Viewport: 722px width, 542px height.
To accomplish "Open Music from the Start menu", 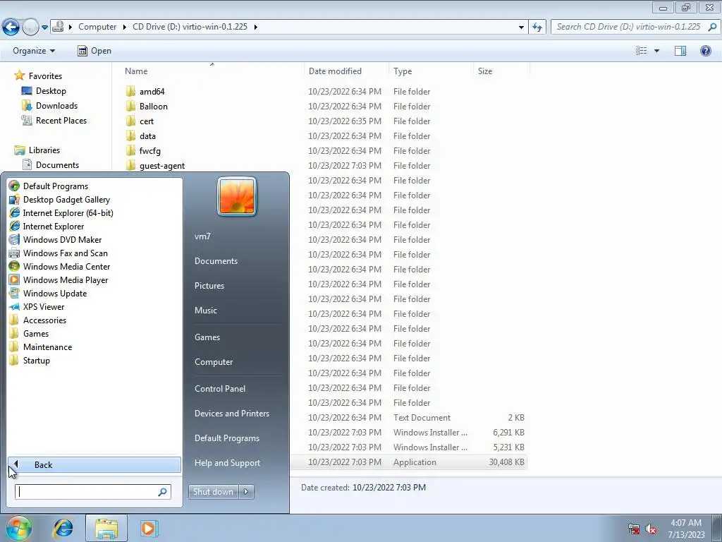I will [205, 311].
